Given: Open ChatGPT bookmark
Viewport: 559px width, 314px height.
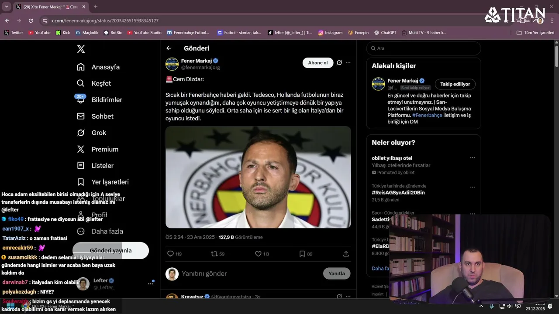Looking at the screenshot, I should point(385,33).
